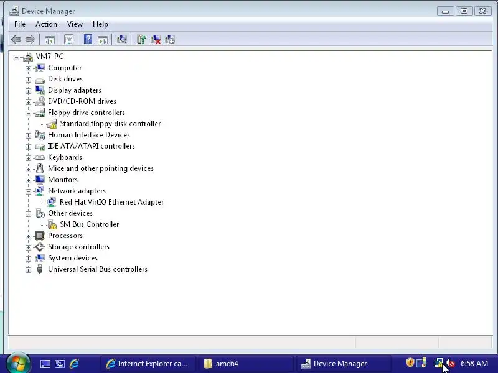Click the DVD/CD-ROM drives category icon
The image size is (498, 373).
pyautogui.click(x=40, y=101)
